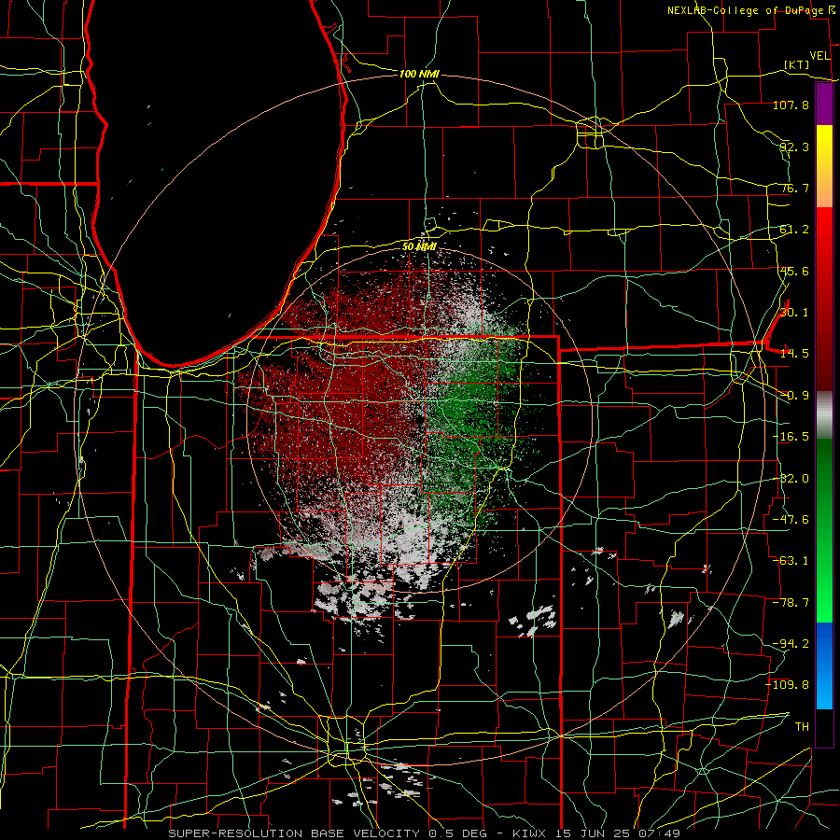Pick the red segment of the velocity scale
This screenshot has width=840, height=840.
[x=824, y=299]
